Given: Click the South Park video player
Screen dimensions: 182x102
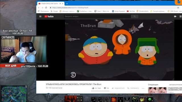Looking at the screenshot, I should (119, 50).
